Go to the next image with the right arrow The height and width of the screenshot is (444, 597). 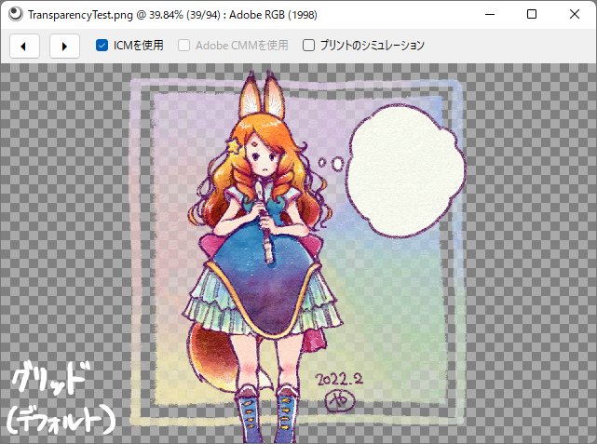pos(64,46)
